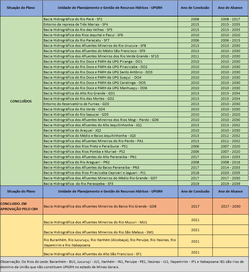Select the '2019 - 2039' range cell
Viewport: 249px width, 272px height.
(x=230, y=183)
